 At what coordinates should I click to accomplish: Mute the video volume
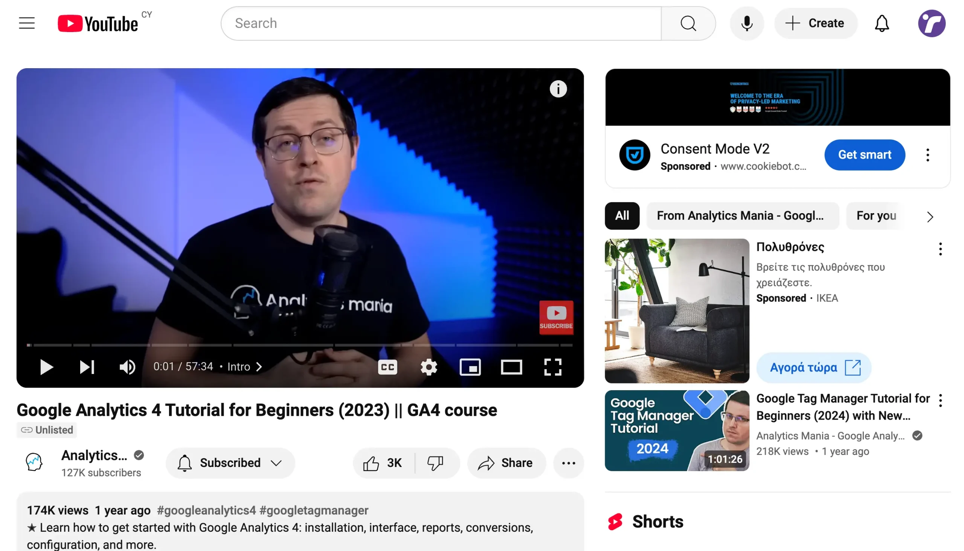(127, 367)
